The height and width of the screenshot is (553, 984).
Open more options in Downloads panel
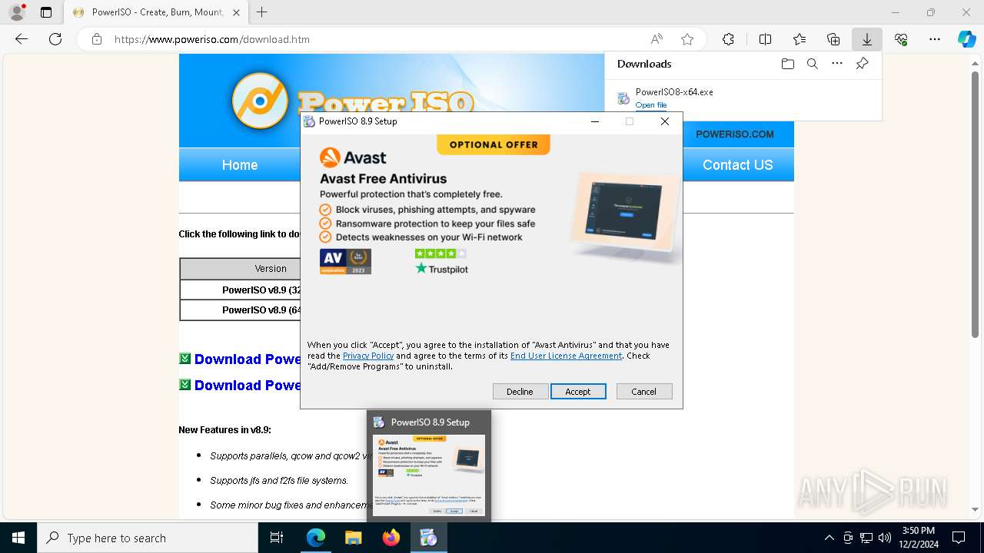pyautogui.click(x=837, y=64)
